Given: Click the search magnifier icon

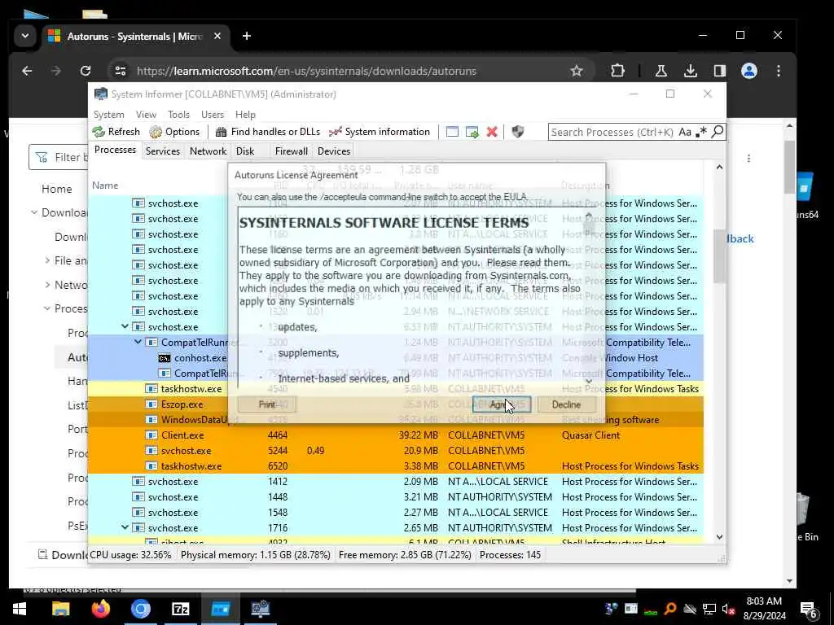Looking at the screenshot, I should [718, 131].
